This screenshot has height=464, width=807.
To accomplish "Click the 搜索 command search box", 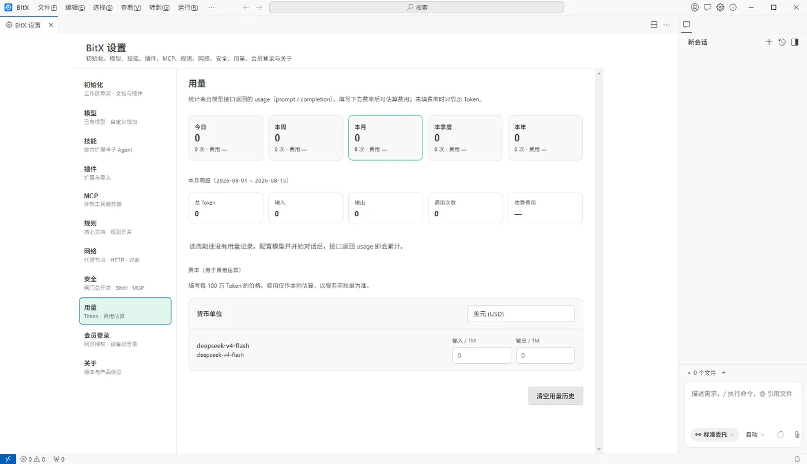I will coord(416,7).
